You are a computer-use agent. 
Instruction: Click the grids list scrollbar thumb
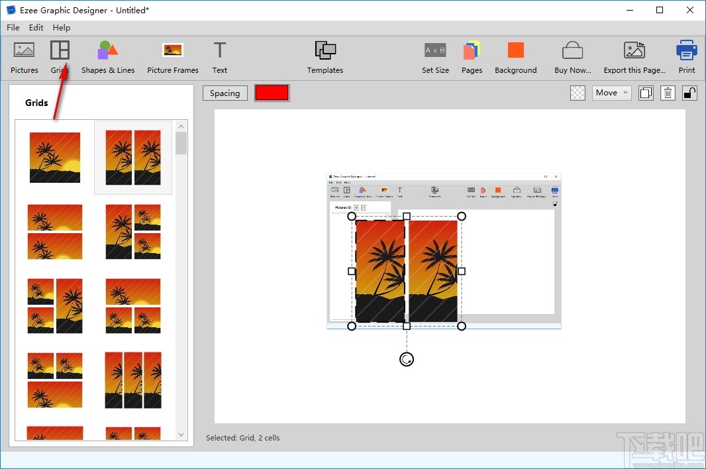tap(181, 143)
